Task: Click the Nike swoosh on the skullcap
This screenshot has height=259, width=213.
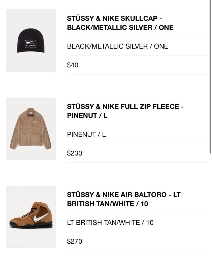Action: click(30, 42)
